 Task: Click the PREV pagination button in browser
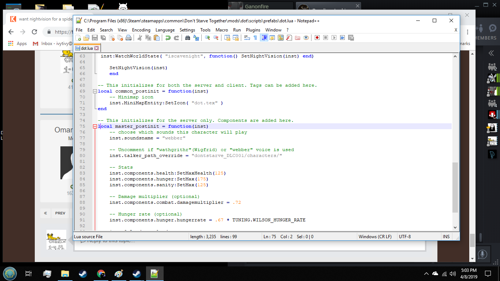tap(60, 213)
